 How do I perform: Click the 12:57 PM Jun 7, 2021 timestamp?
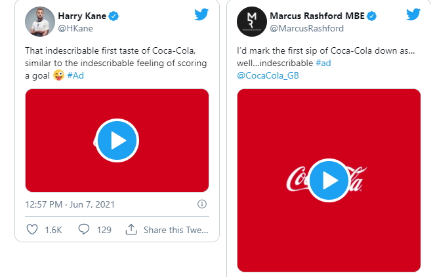(70, 204)
